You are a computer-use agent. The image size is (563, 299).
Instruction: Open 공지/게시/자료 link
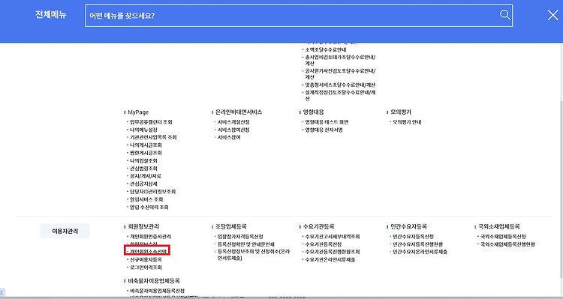click(x=146, y=176)
